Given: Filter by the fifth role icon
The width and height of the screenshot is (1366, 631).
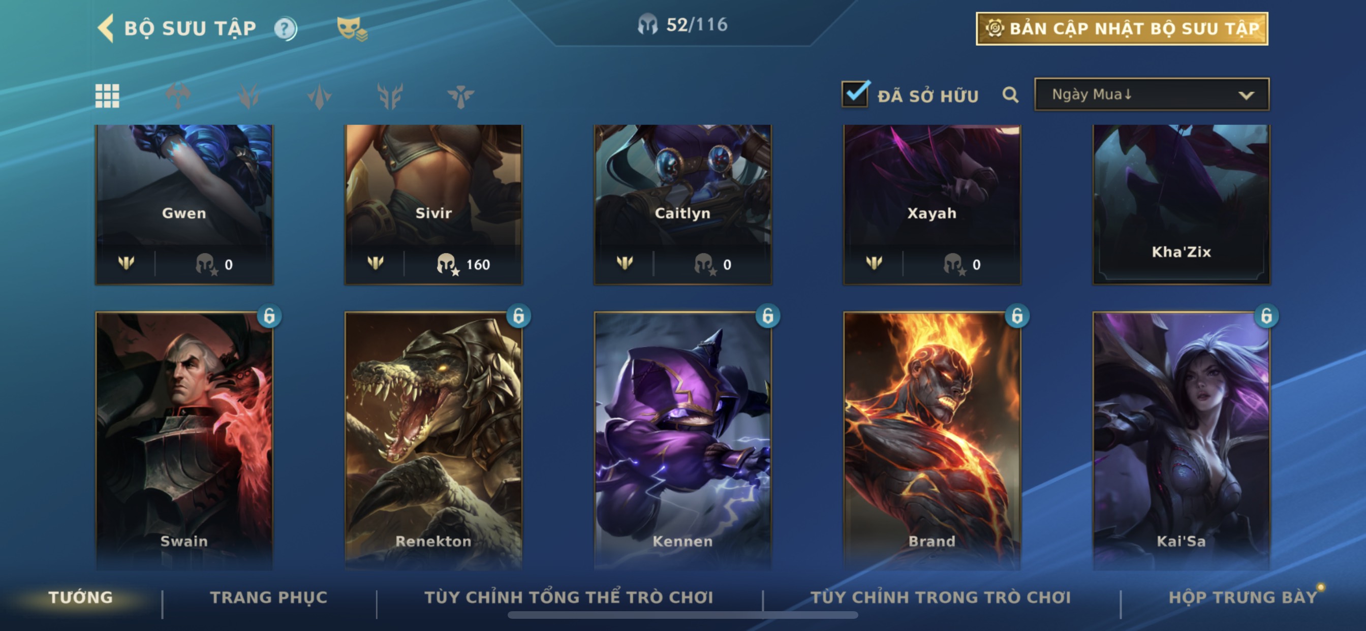Looking at the screenshot, I should pos(460,96).
